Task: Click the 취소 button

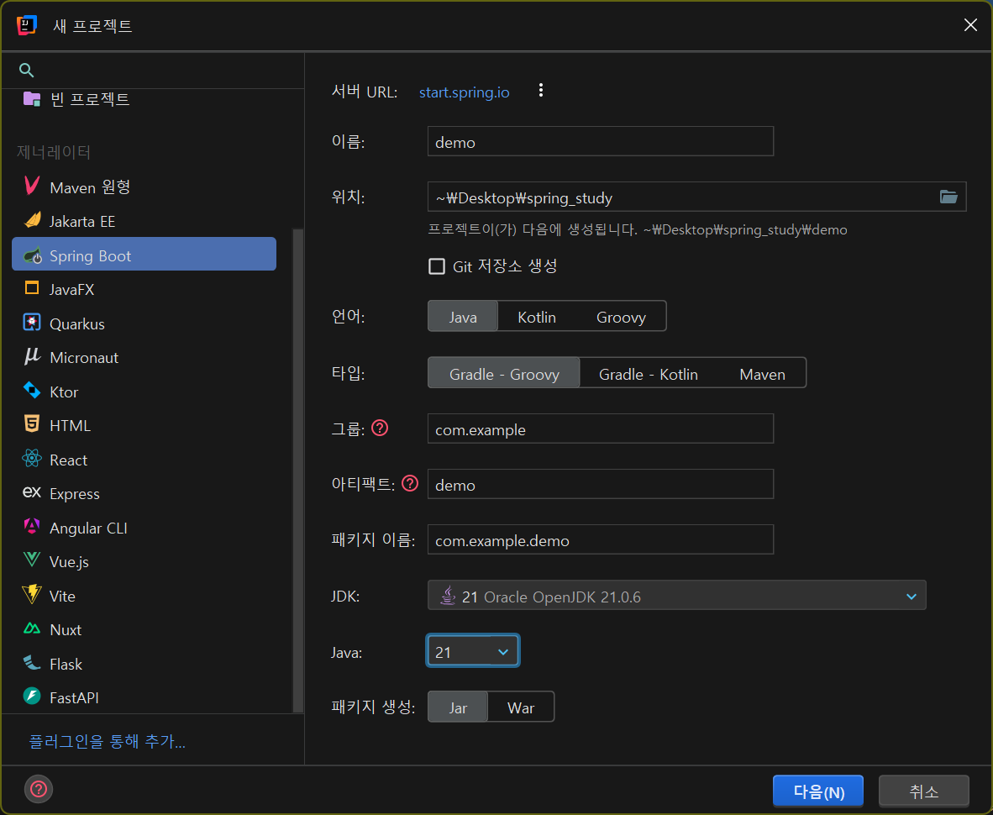Action: 923,791
